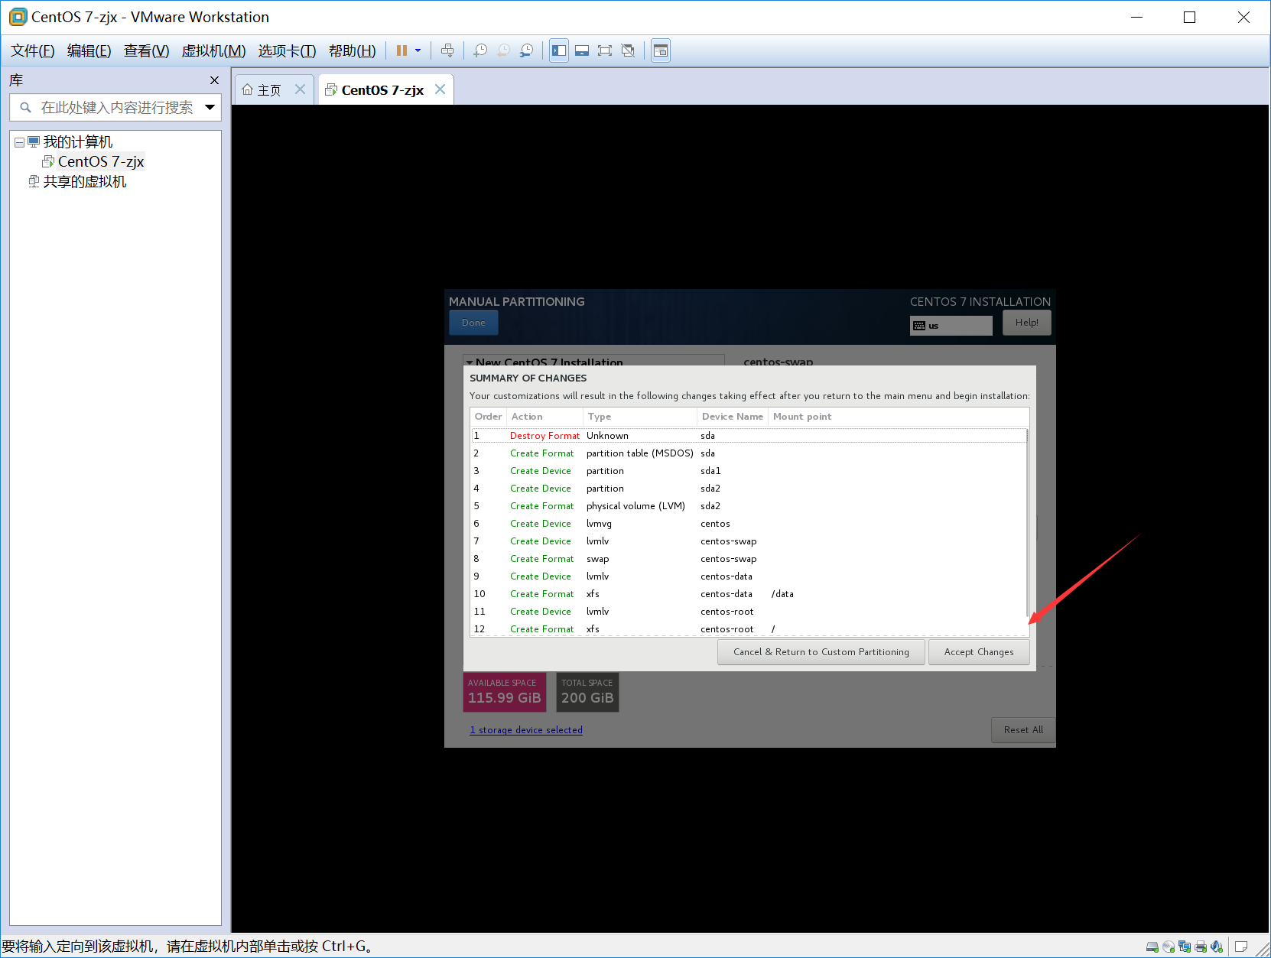
Task: Select the 共享的虚拟机 tree item
Action: [x=85, y=181]
